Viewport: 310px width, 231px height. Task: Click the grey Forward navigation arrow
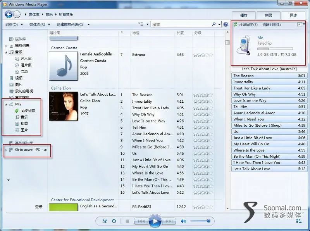pyautogui.click(x=17, y=14)
